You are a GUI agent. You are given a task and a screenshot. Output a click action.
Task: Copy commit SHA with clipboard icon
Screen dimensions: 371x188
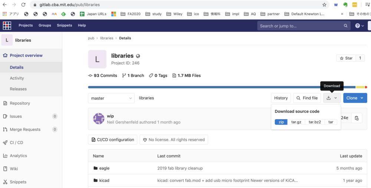357,118
